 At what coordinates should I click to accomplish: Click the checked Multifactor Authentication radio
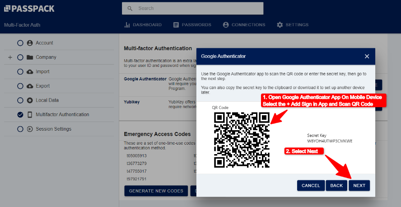click(20, 115)
